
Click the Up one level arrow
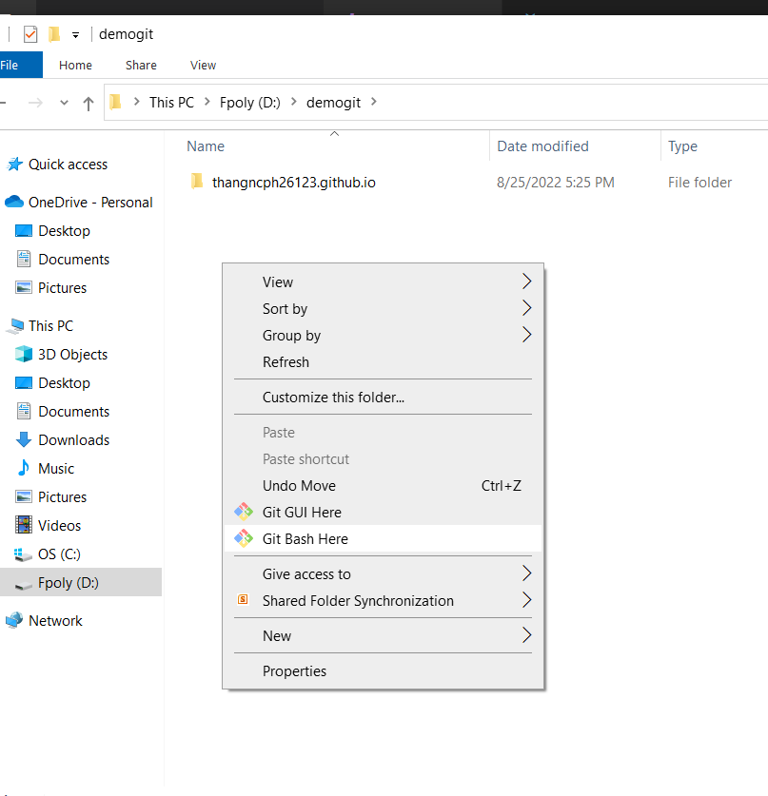[x=89, y=103]
